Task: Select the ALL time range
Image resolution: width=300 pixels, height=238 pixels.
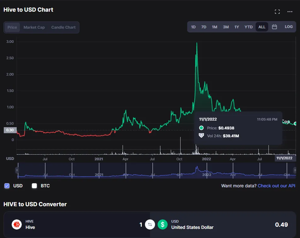Action: pos(262,27)
